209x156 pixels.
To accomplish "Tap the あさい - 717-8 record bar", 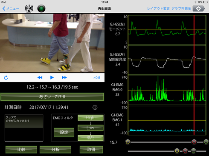I will (x=52, y=97).
